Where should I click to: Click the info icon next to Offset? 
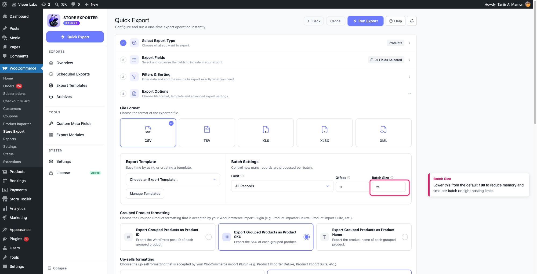[349, 178]
